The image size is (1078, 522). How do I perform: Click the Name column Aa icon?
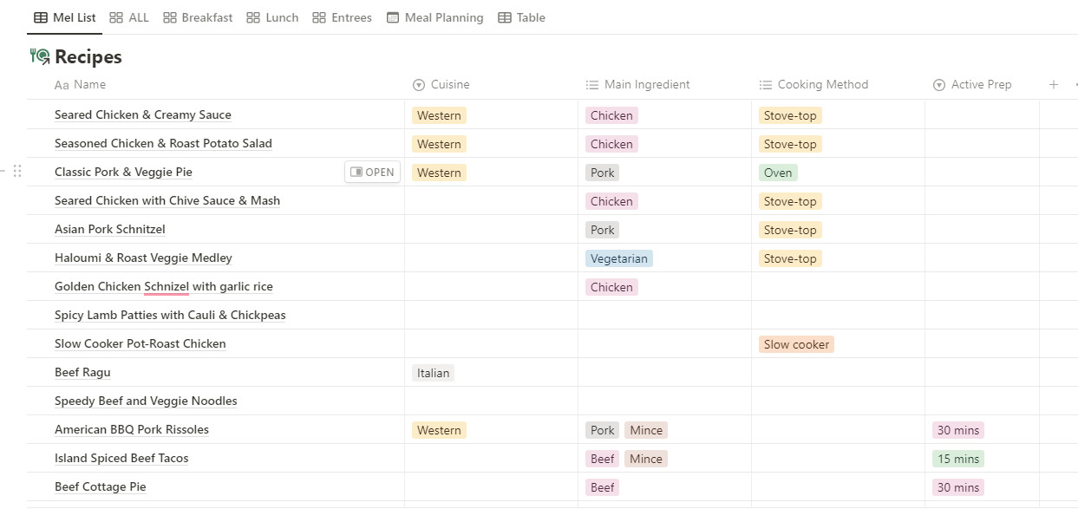coord(62,85)
